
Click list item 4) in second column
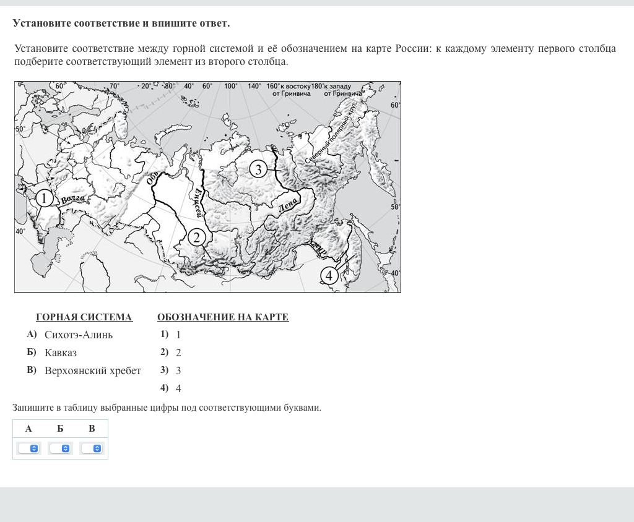click(171, 388)
